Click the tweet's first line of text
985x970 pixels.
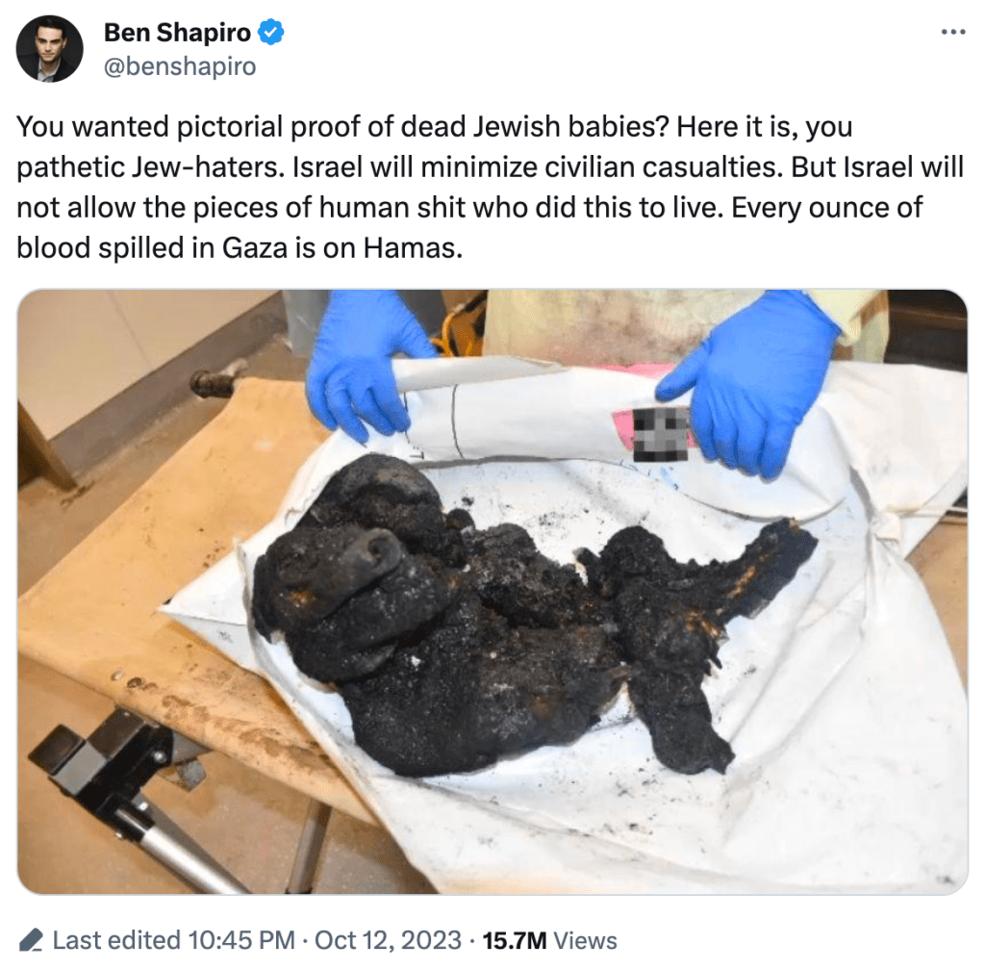coord(434,127)
